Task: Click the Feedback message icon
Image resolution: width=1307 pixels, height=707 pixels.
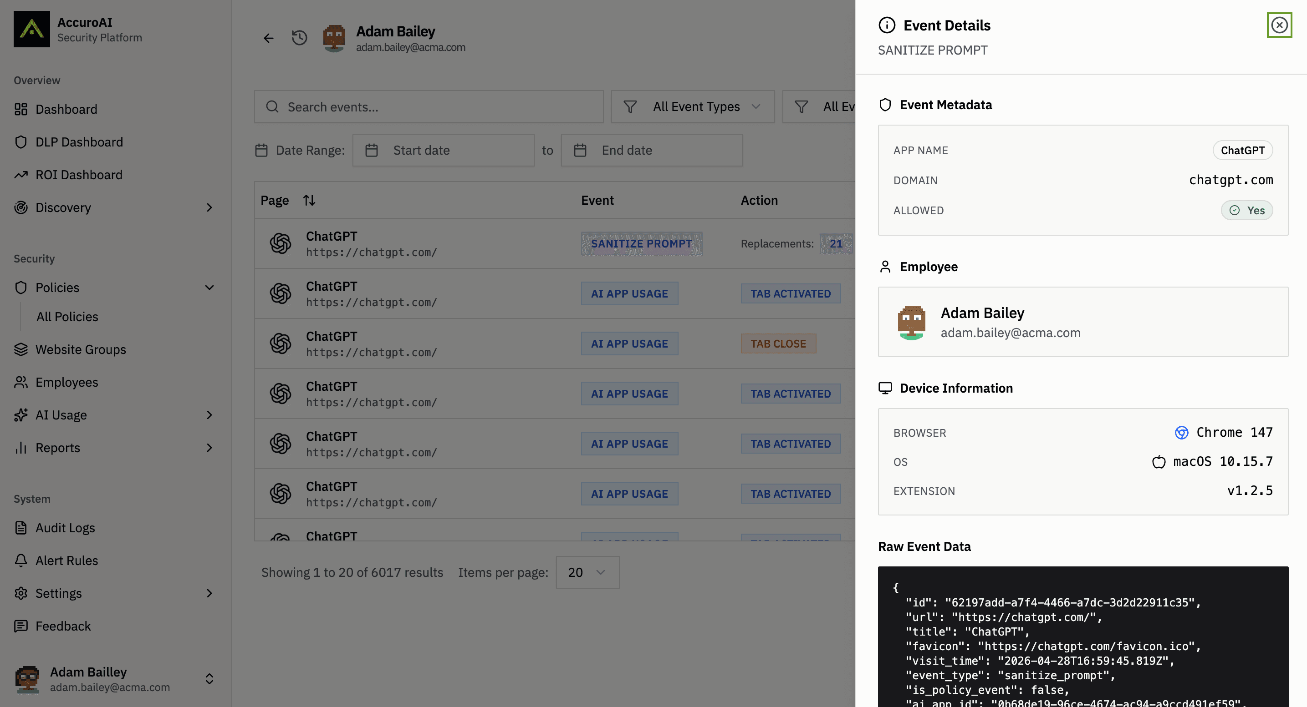Action: click(21, 626)
